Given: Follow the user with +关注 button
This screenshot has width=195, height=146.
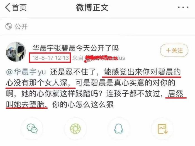Looking at the screenshot, I should 174,51.
